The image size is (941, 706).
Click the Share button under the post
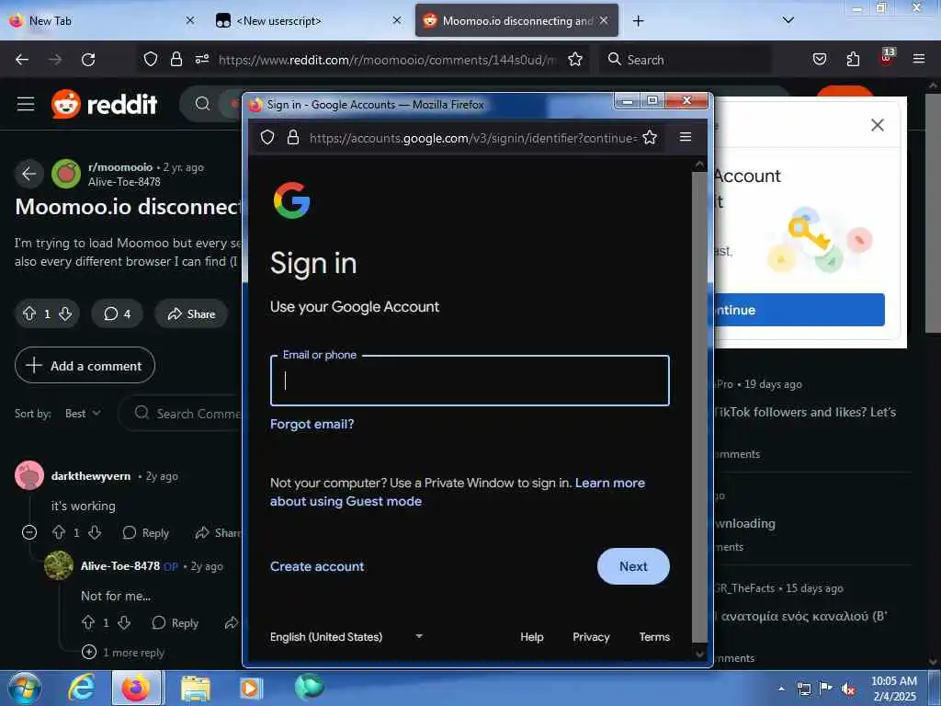click(x=191, y=313)
